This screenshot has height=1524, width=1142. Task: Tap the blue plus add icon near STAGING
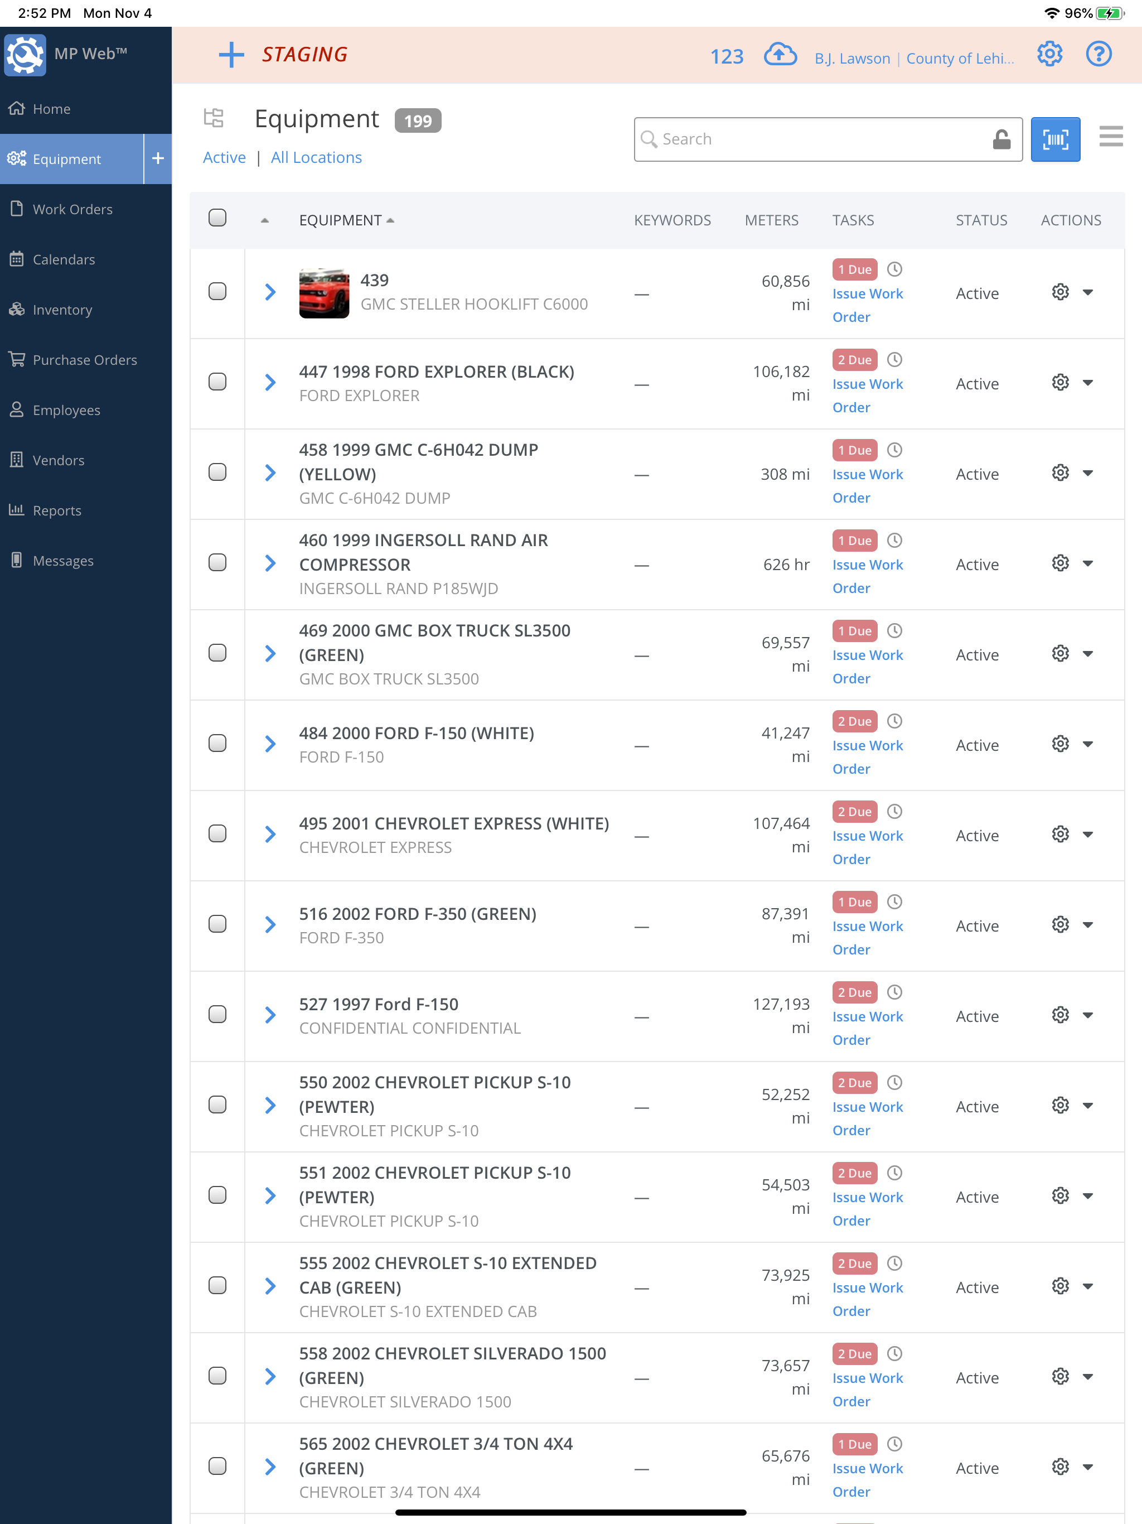tap(231, 55)
